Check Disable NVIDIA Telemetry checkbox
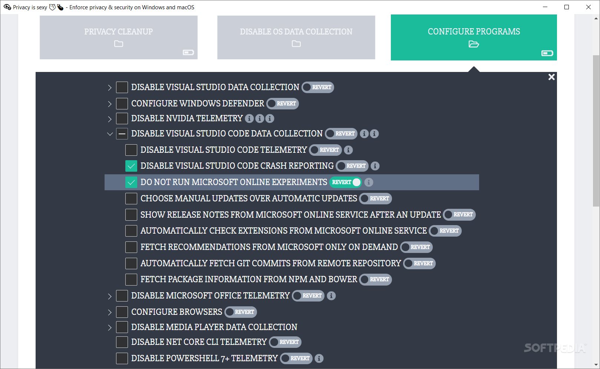Viewport: 600px width, 369px height. pyautogui.click(x=122, y=119)
